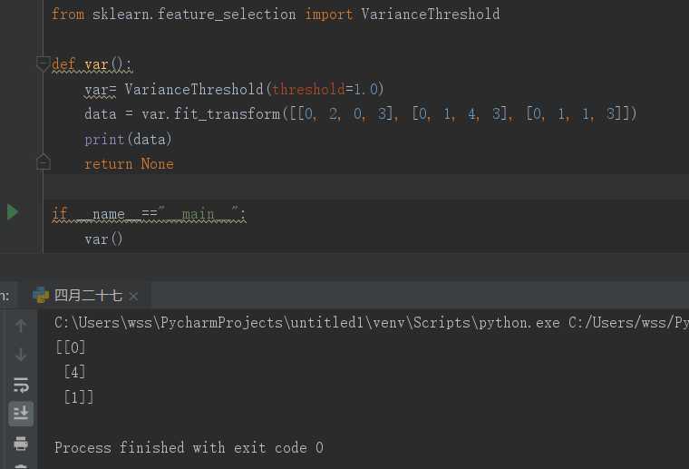Click sklearn.feature_selection module name
Viewport: 689px width, 469px height.
194,15
